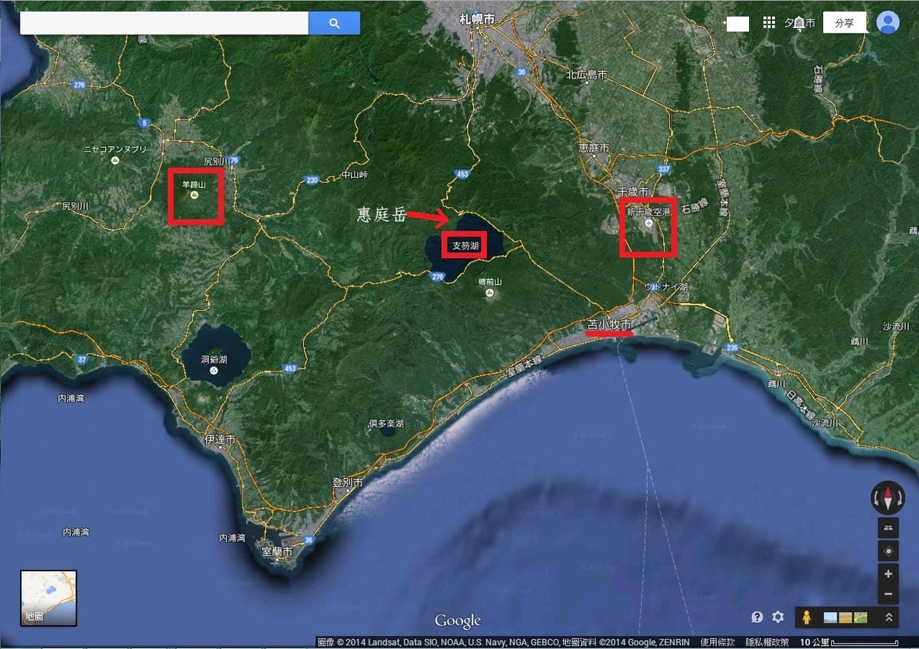Viewport: 919px width, 649px height.
Task: Open the first photo thumbnail in explore strip
Action: (x=830, y=617)
